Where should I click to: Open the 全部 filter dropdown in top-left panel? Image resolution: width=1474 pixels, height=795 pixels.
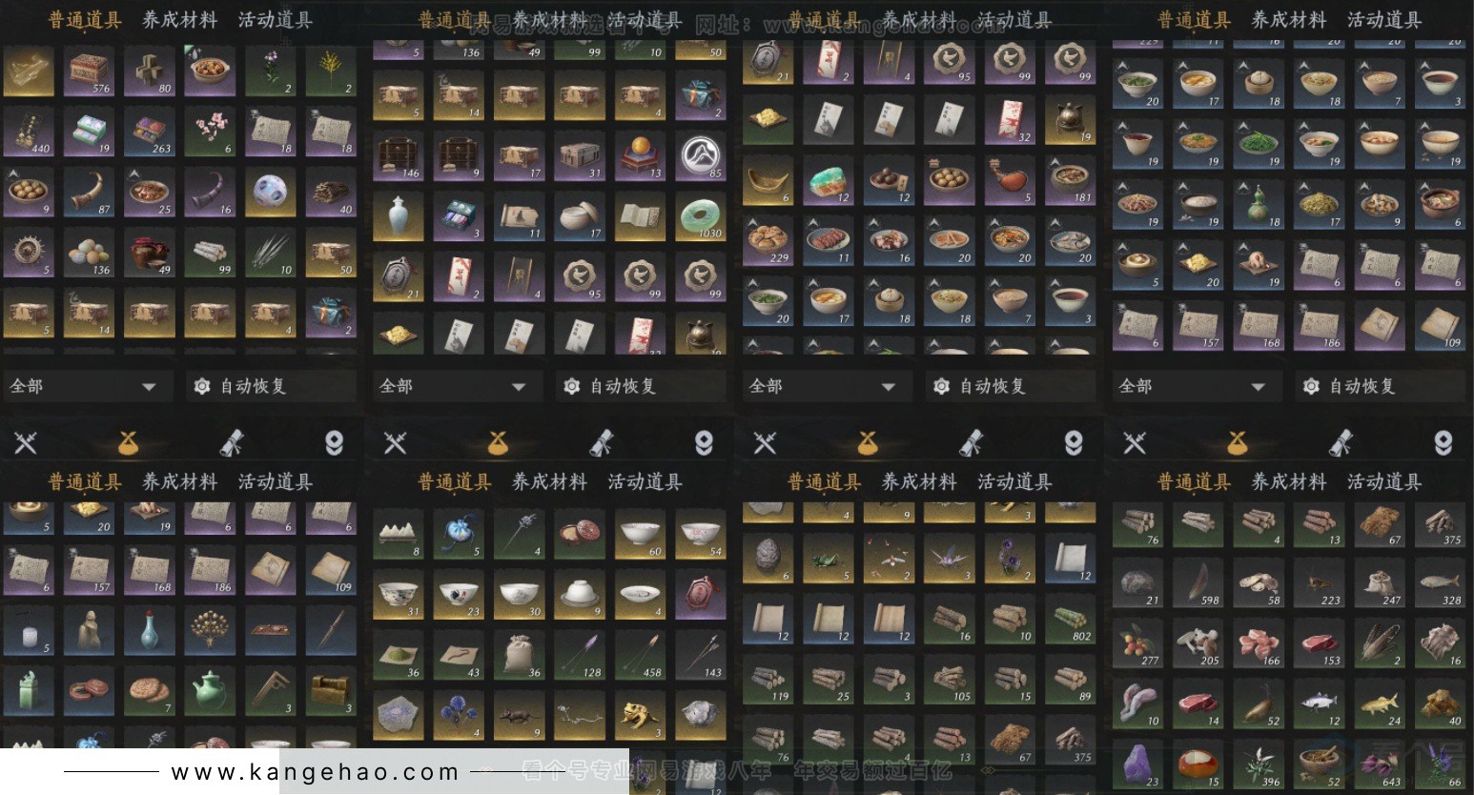[86, 386]
